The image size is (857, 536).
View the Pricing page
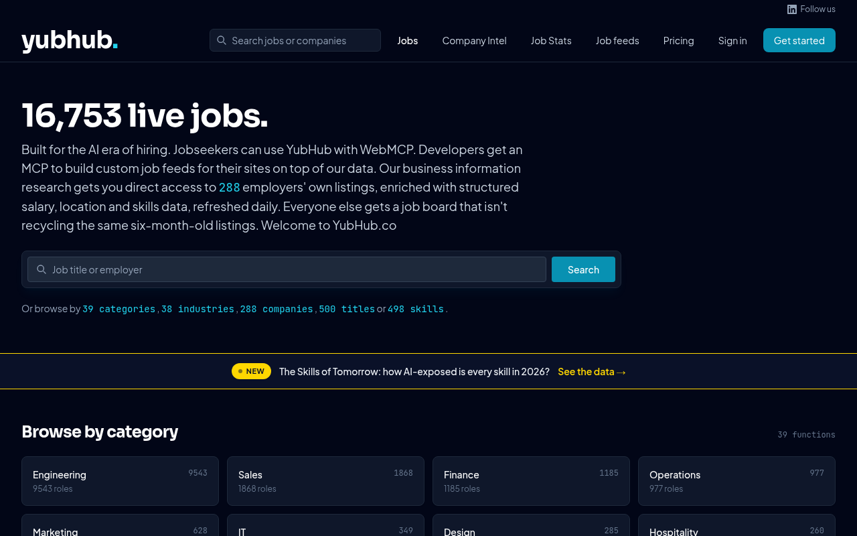coord(678,40)
